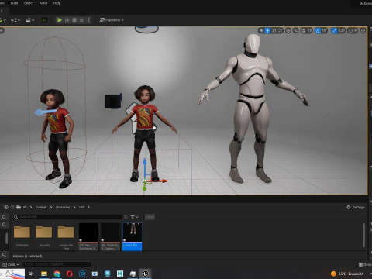This screenshot has width=372, height=279.
Task: Open Task View from Windows taskbar
Action: click(31, 274)
